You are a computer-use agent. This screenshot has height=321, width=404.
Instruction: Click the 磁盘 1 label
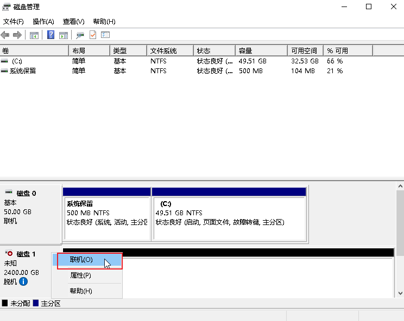(x=26, y=254)
